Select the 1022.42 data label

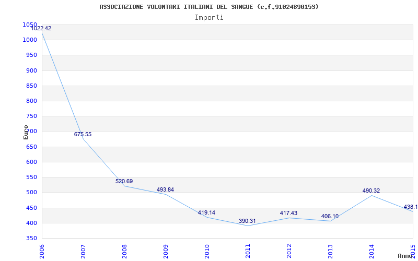click(x=41, y=28)
